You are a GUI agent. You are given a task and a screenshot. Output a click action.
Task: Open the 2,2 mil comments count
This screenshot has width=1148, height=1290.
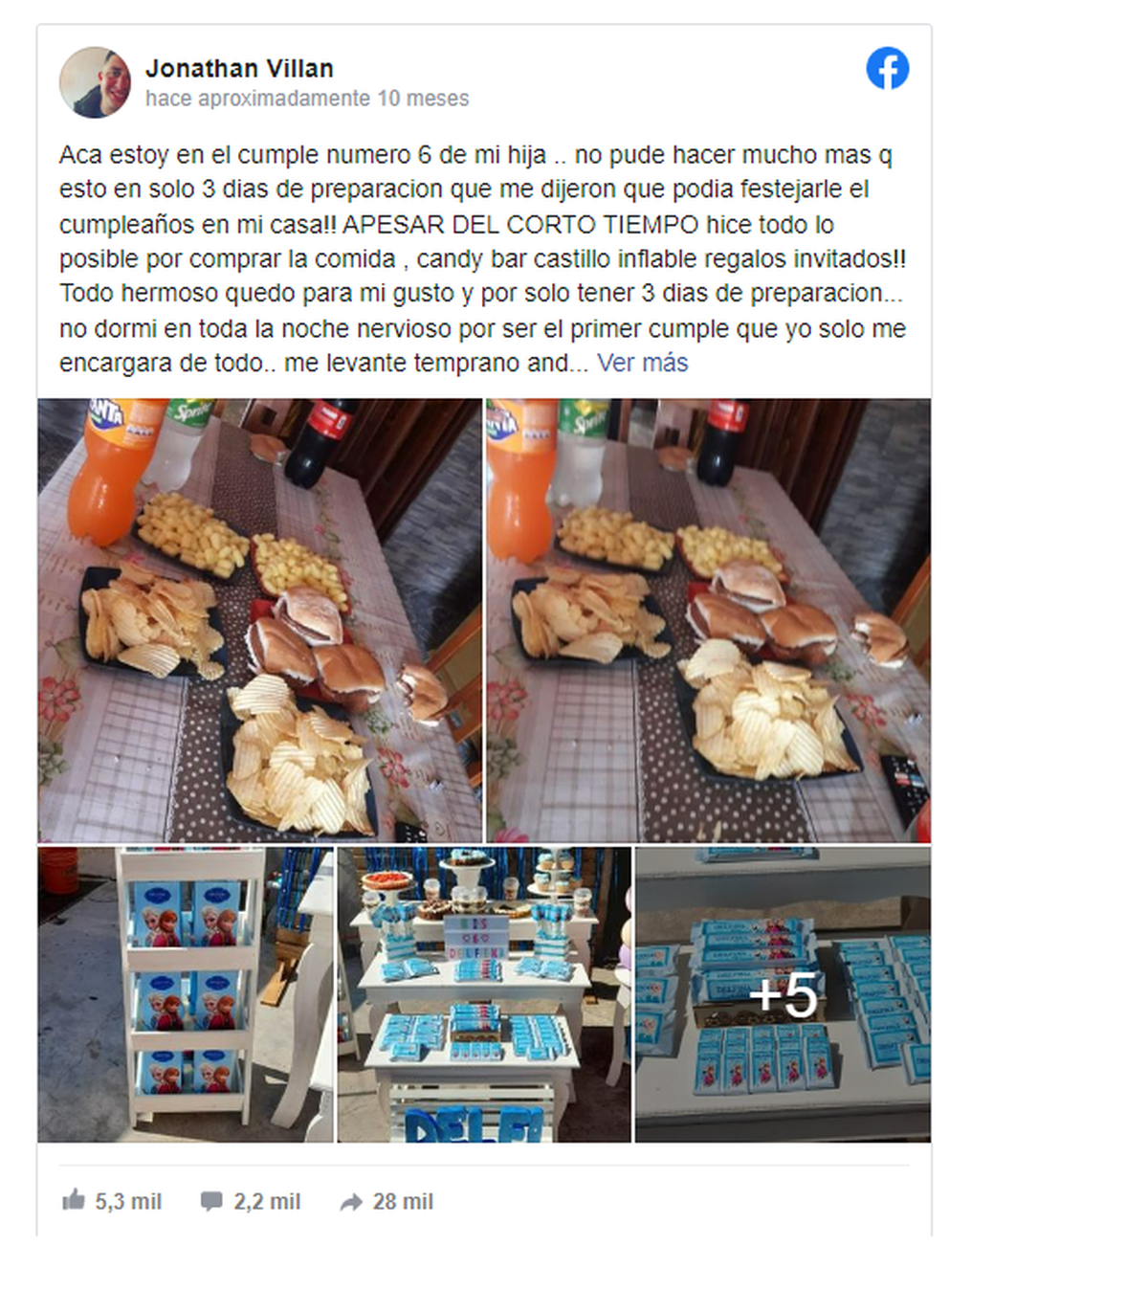point(267,1201)
